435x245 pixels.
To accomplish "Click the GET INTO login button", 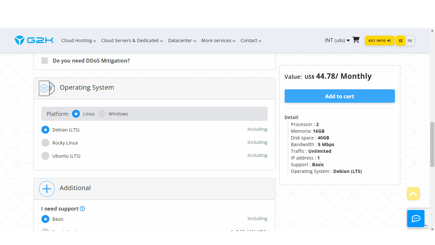I will [380, 41].
